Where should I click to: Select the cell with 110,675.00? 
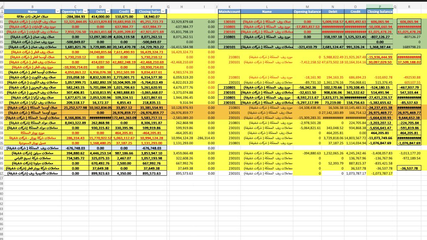pos(124,17)
